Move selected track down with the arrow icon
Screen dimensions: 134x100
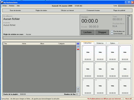click(78, 91)
